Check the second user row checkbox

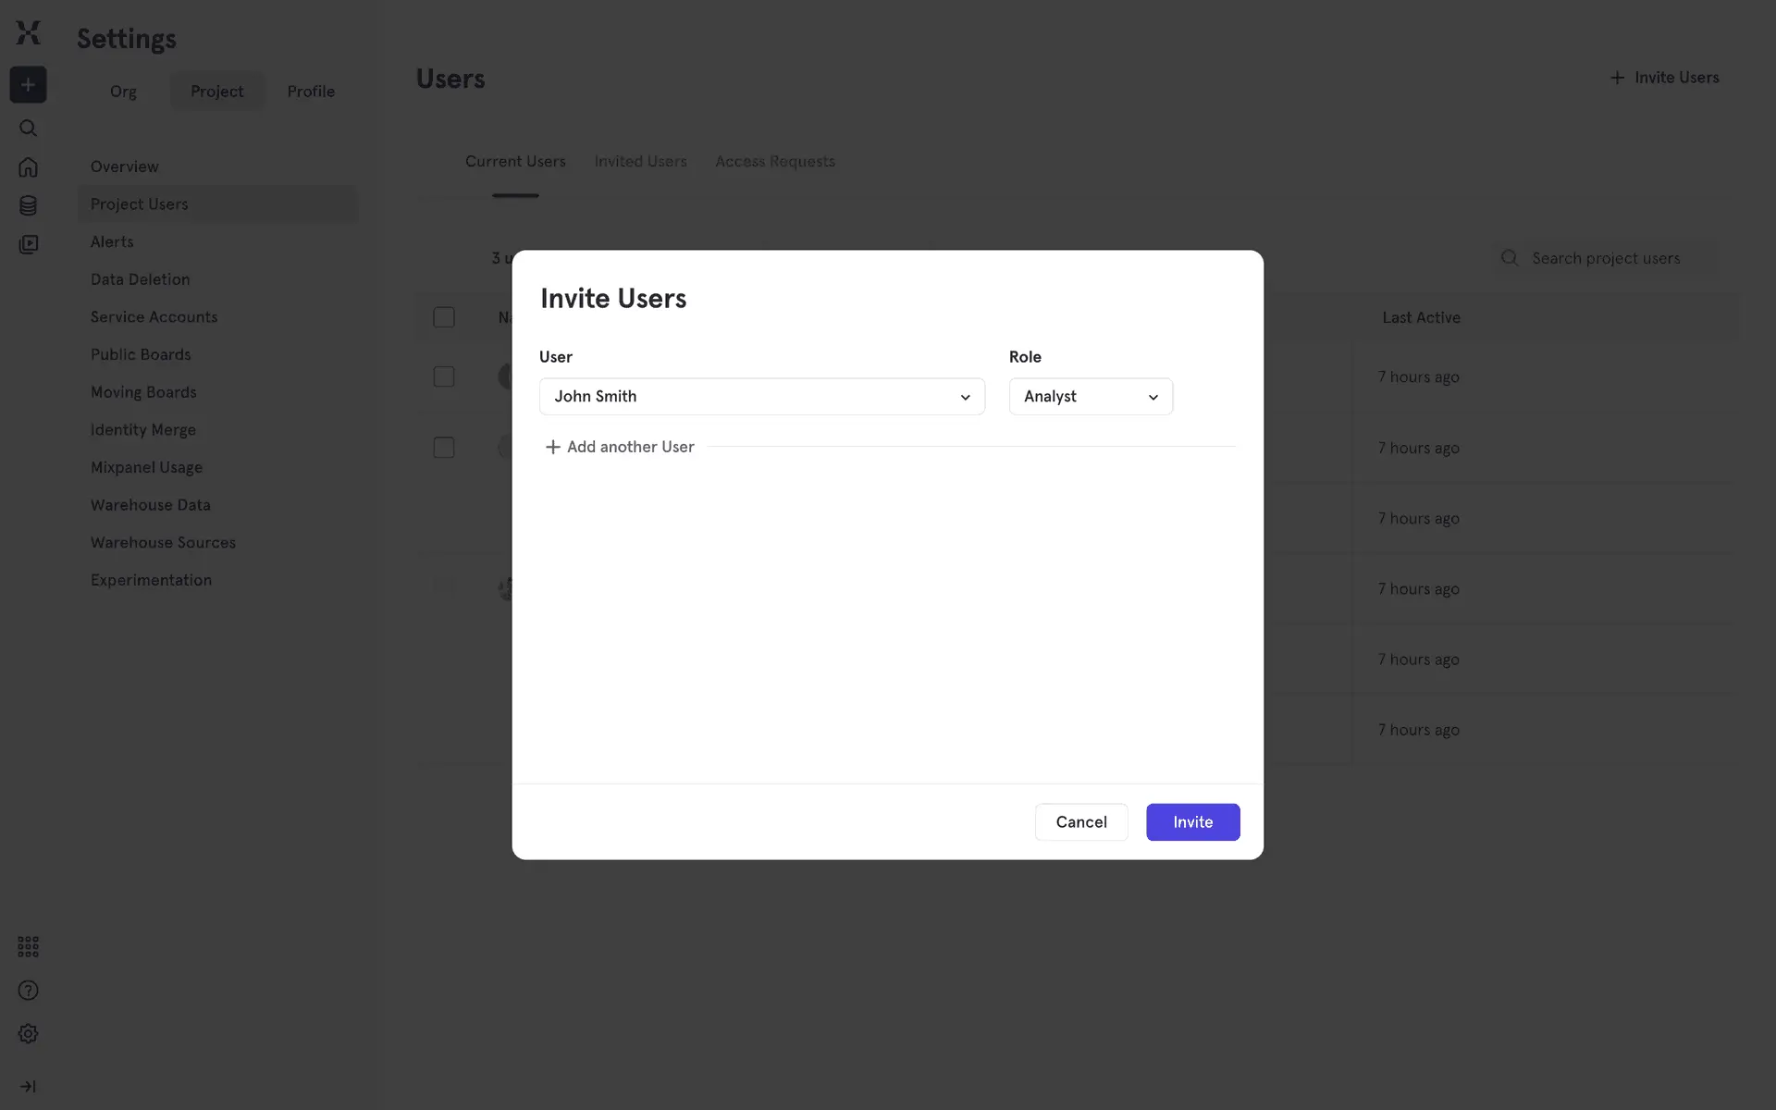pos(444,448)
